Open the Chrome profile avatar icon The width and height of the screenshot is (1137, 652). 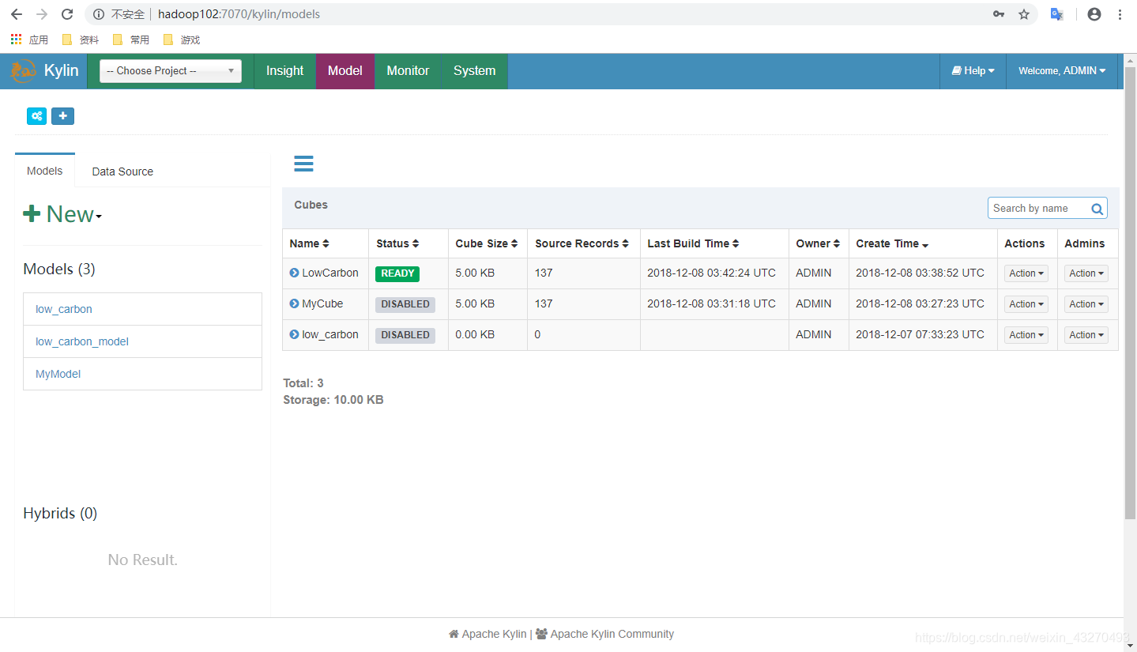[x=1094, y=14]
